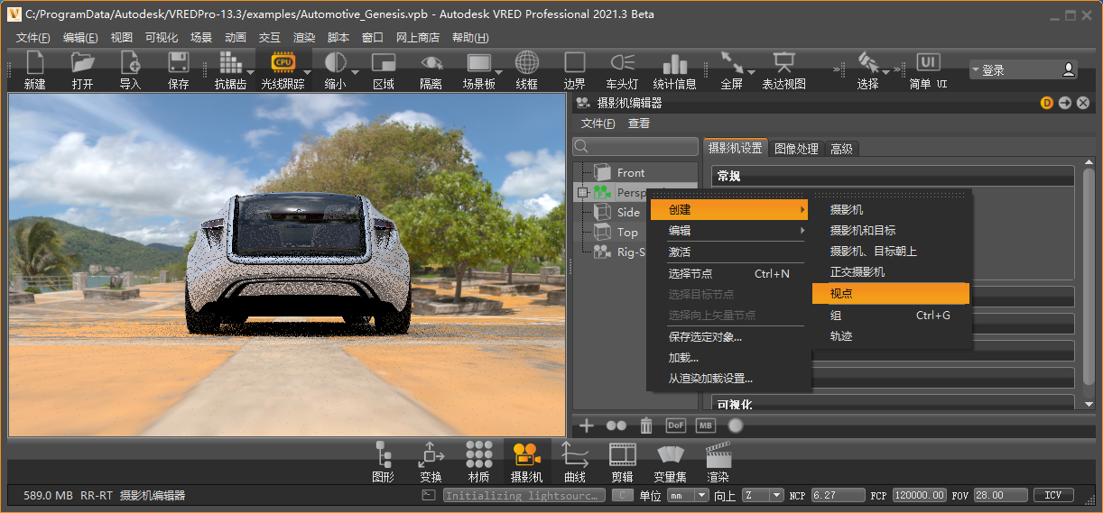
Task: Click 保存选定对象... menu entry
Action: coord(729,337)
